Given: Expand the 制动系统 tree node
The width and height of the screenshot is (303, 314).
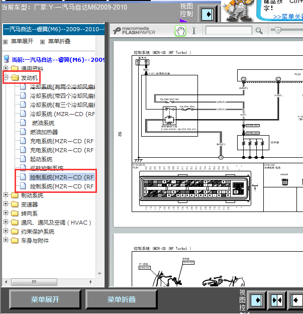Looking at the screenshot, I should (6, 194).
